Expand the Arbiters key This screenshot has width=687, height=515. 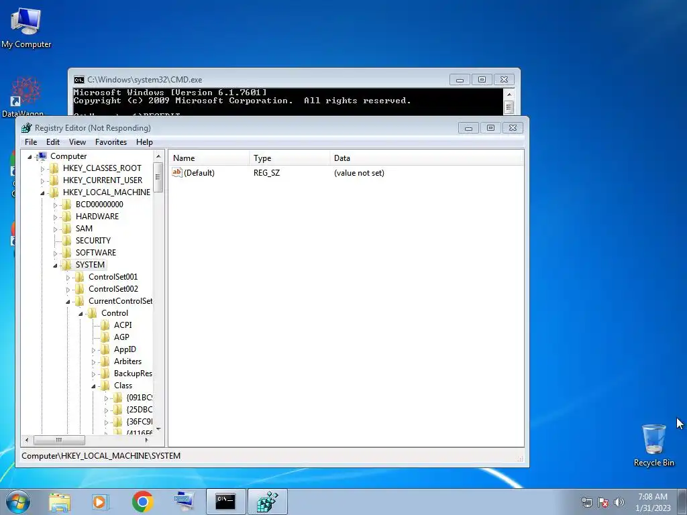(93, 362)
